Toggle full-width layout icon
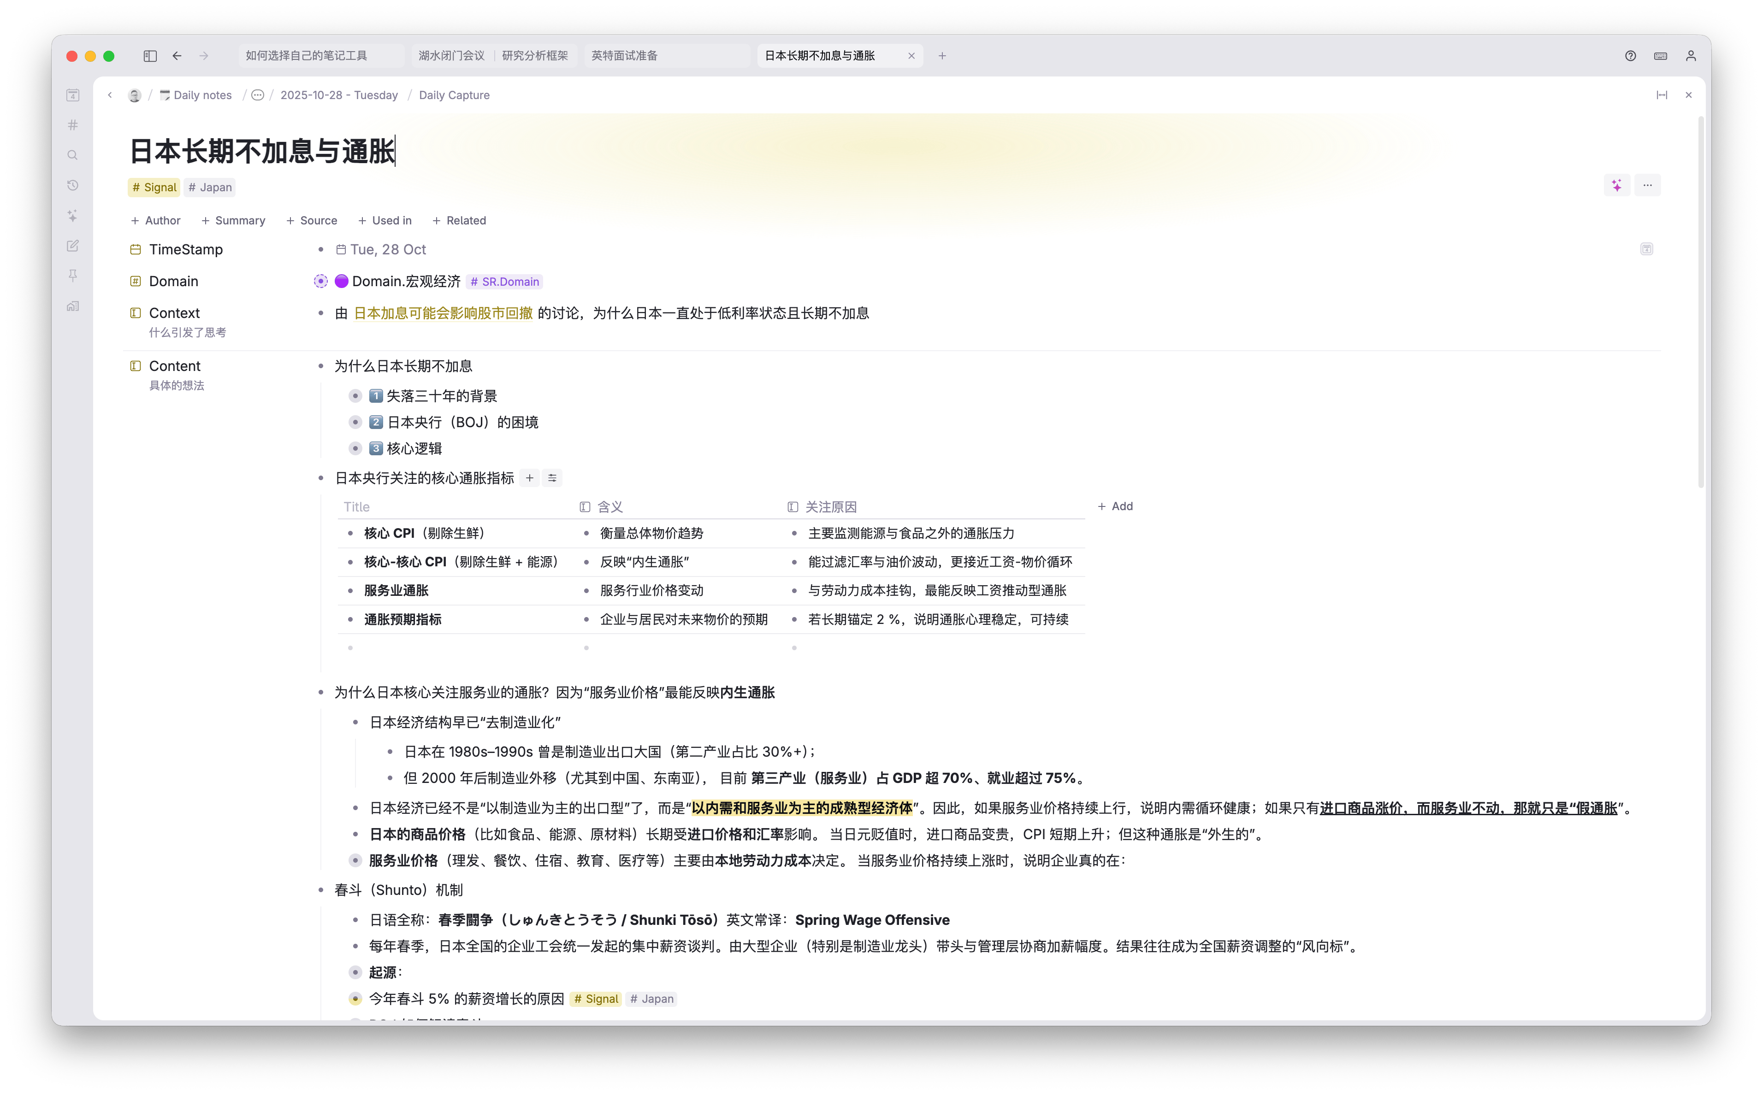The image size is (1763, 1094). tap(1662, 95)
